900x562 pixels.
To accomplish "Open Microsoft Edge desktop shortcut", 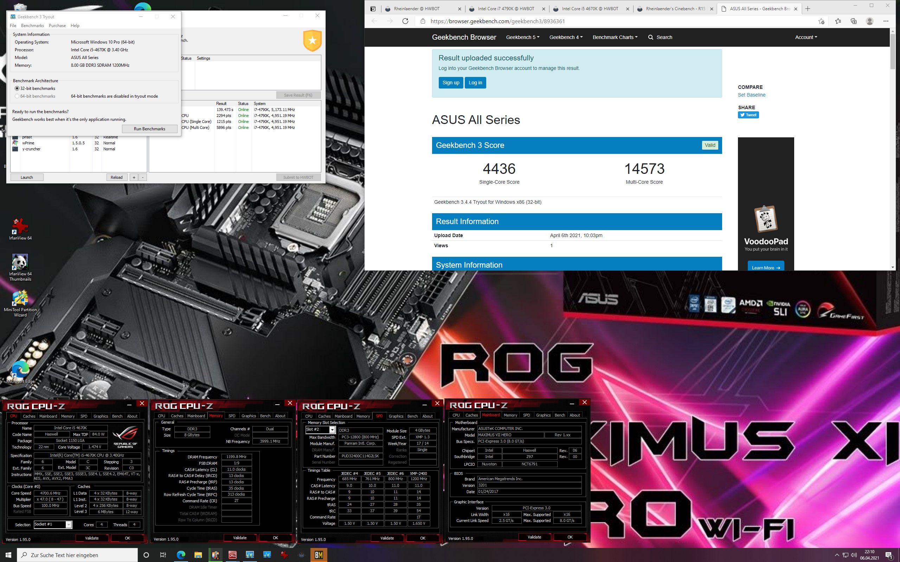I will point(20,372).
